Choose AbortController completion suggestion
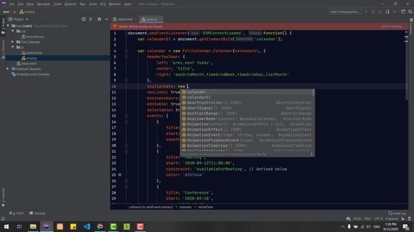 (x=247, y=102)
